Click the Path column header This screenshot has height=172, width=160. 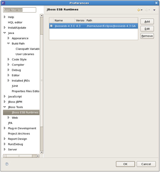(x=111, y=20)
